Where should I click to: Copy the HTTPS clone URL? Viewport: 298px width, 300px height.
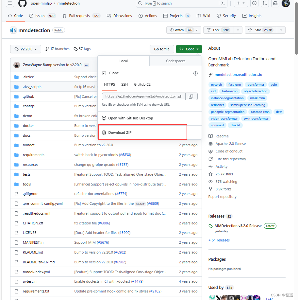(191, 97)
